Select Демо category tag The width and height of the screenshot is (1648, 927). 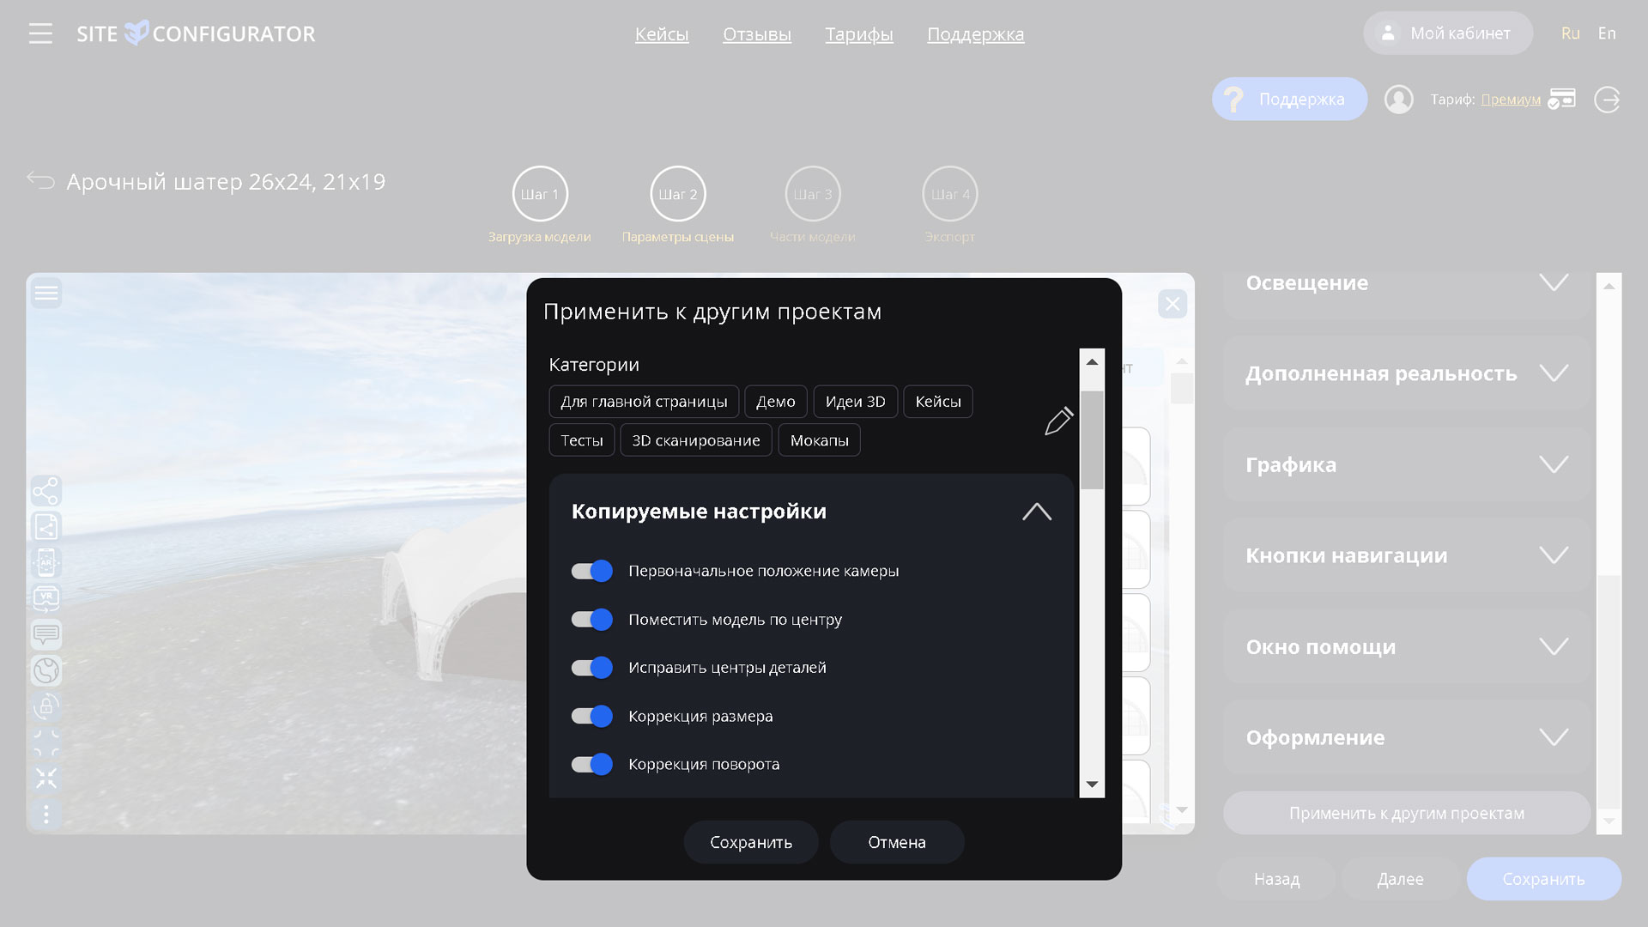tap(775, 401)
